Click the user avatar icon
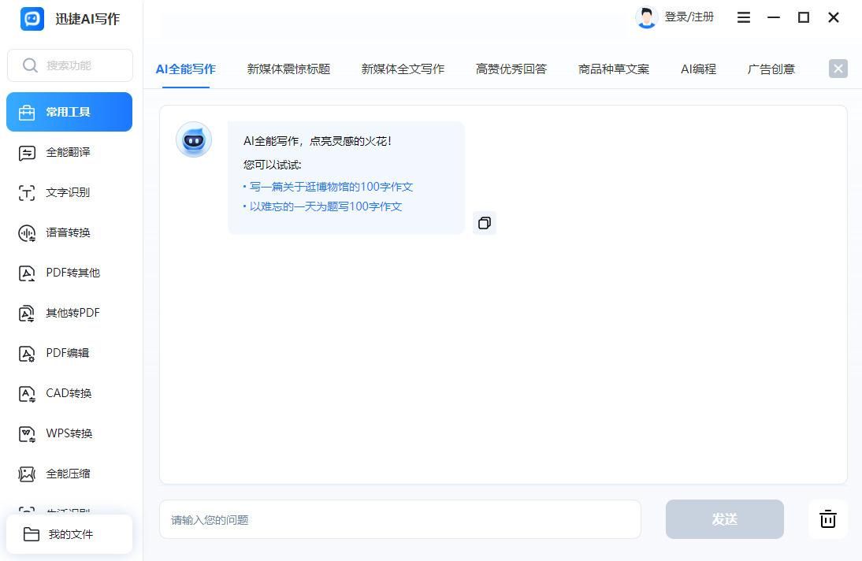The image size is (862, 561). [646, 17]
